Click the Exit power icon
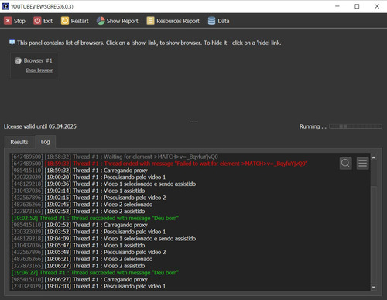 tap(37, 21)
